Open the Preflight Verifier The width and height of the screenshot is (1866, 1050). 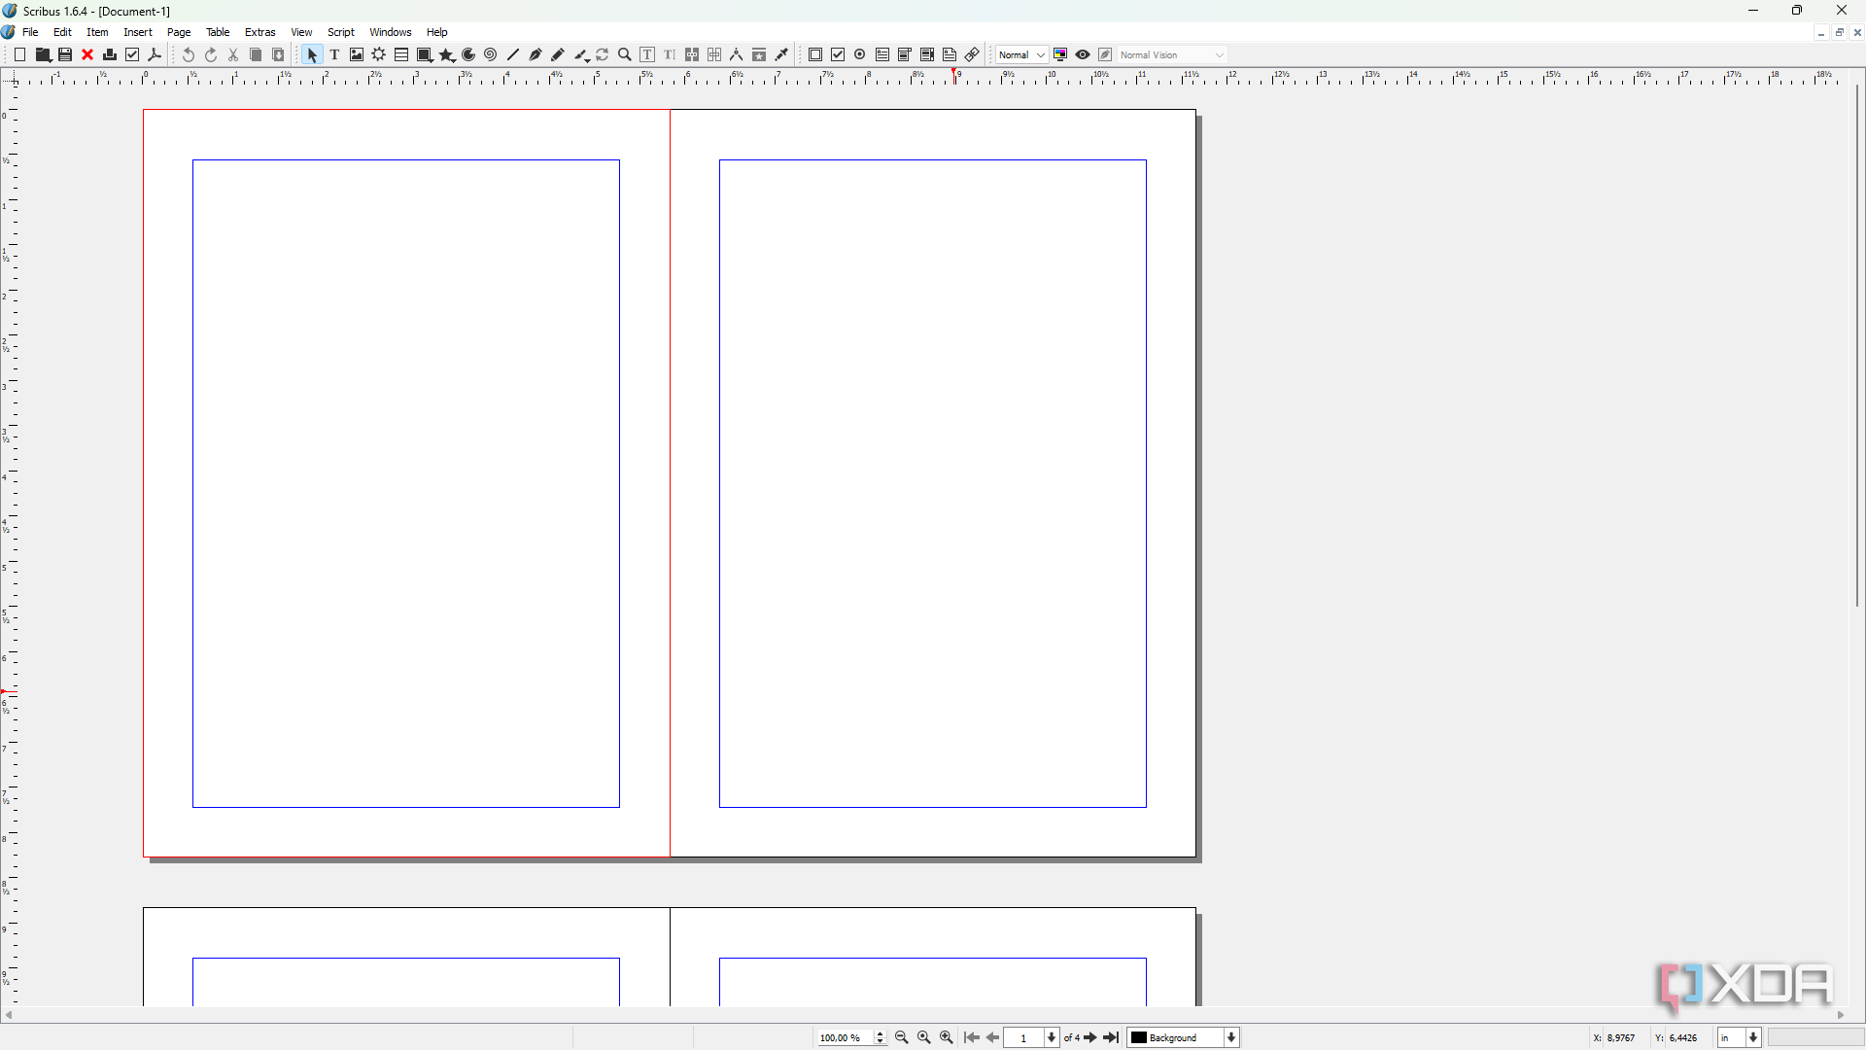point(132,55)
